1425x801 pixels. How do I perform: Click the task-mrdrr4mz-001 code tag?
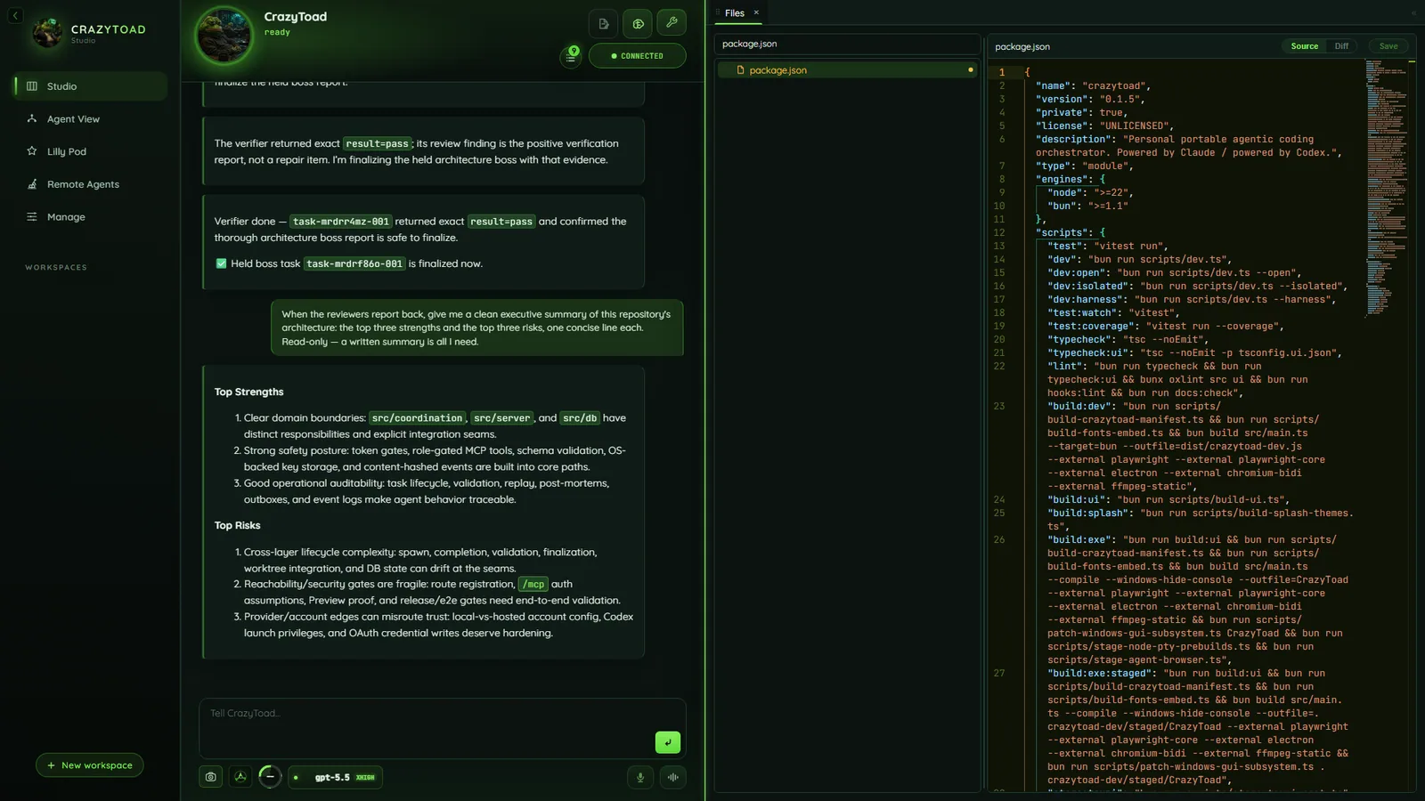(341, 222)
